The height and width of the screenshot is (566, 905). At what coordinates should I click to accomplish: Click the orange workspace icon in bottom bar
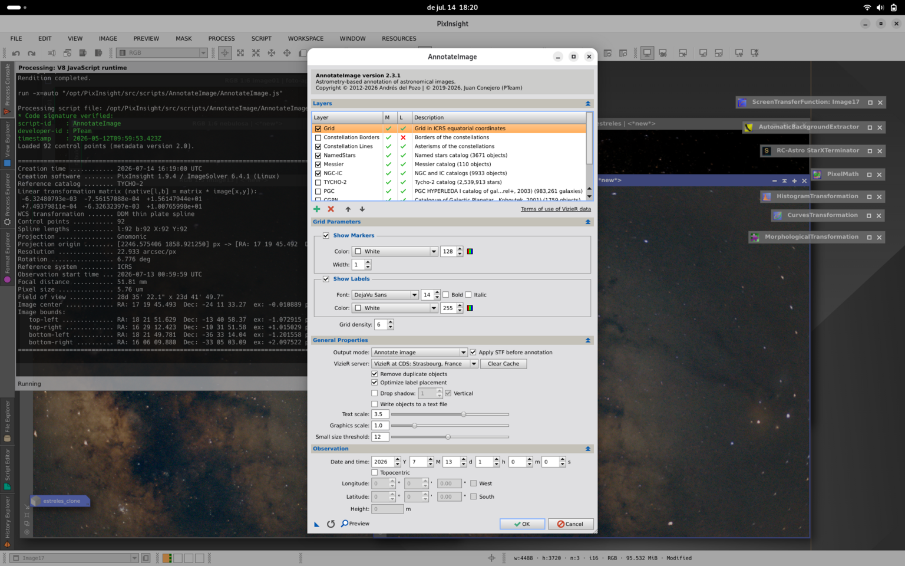tap(167, 558)
